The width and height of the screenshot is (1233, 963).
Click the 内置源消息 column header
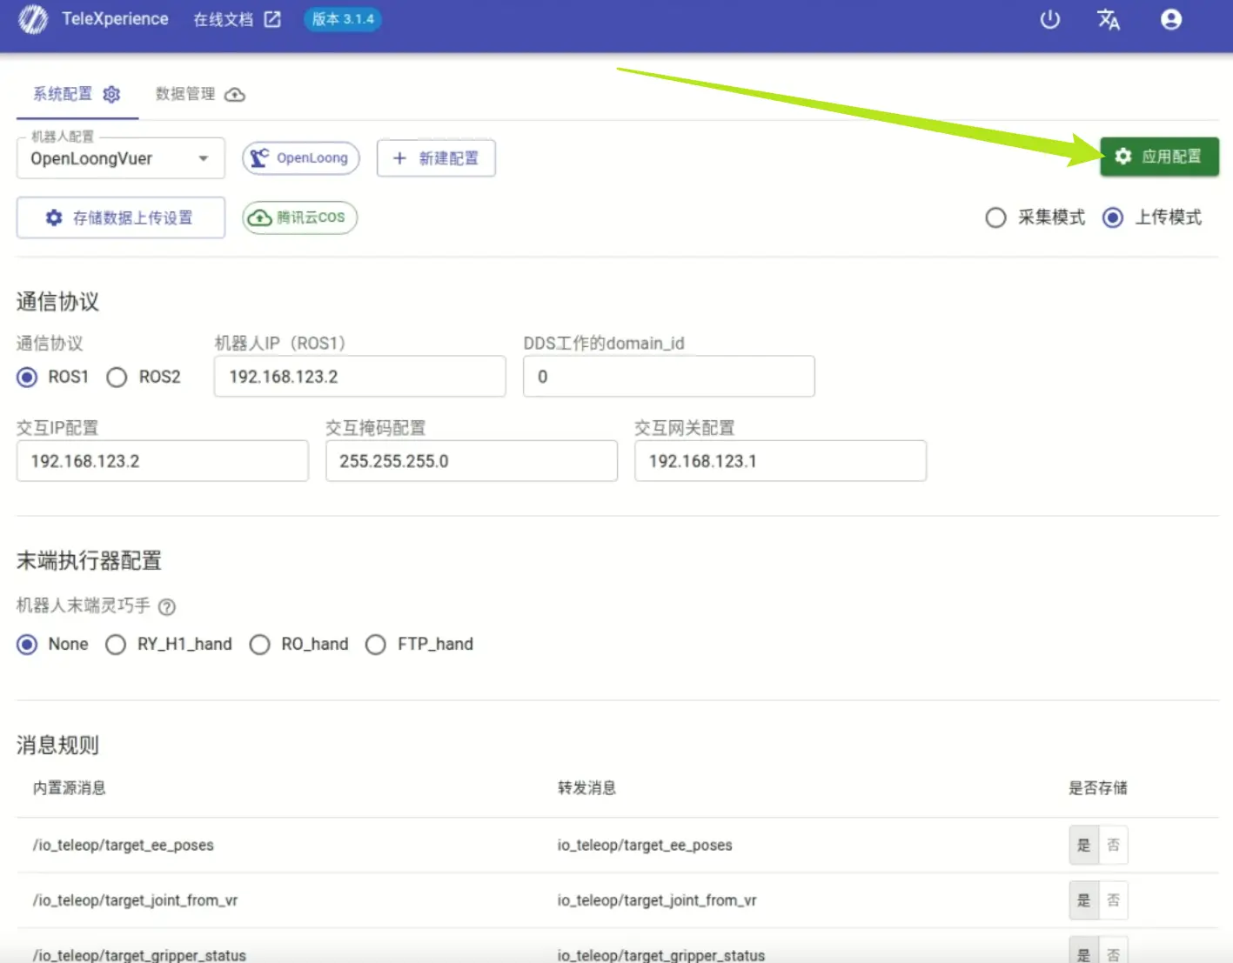70,788
